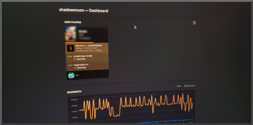Click the NOW PLAYING section heading
The width and height of the screenshot is (253, 125).
coord(73,22)
